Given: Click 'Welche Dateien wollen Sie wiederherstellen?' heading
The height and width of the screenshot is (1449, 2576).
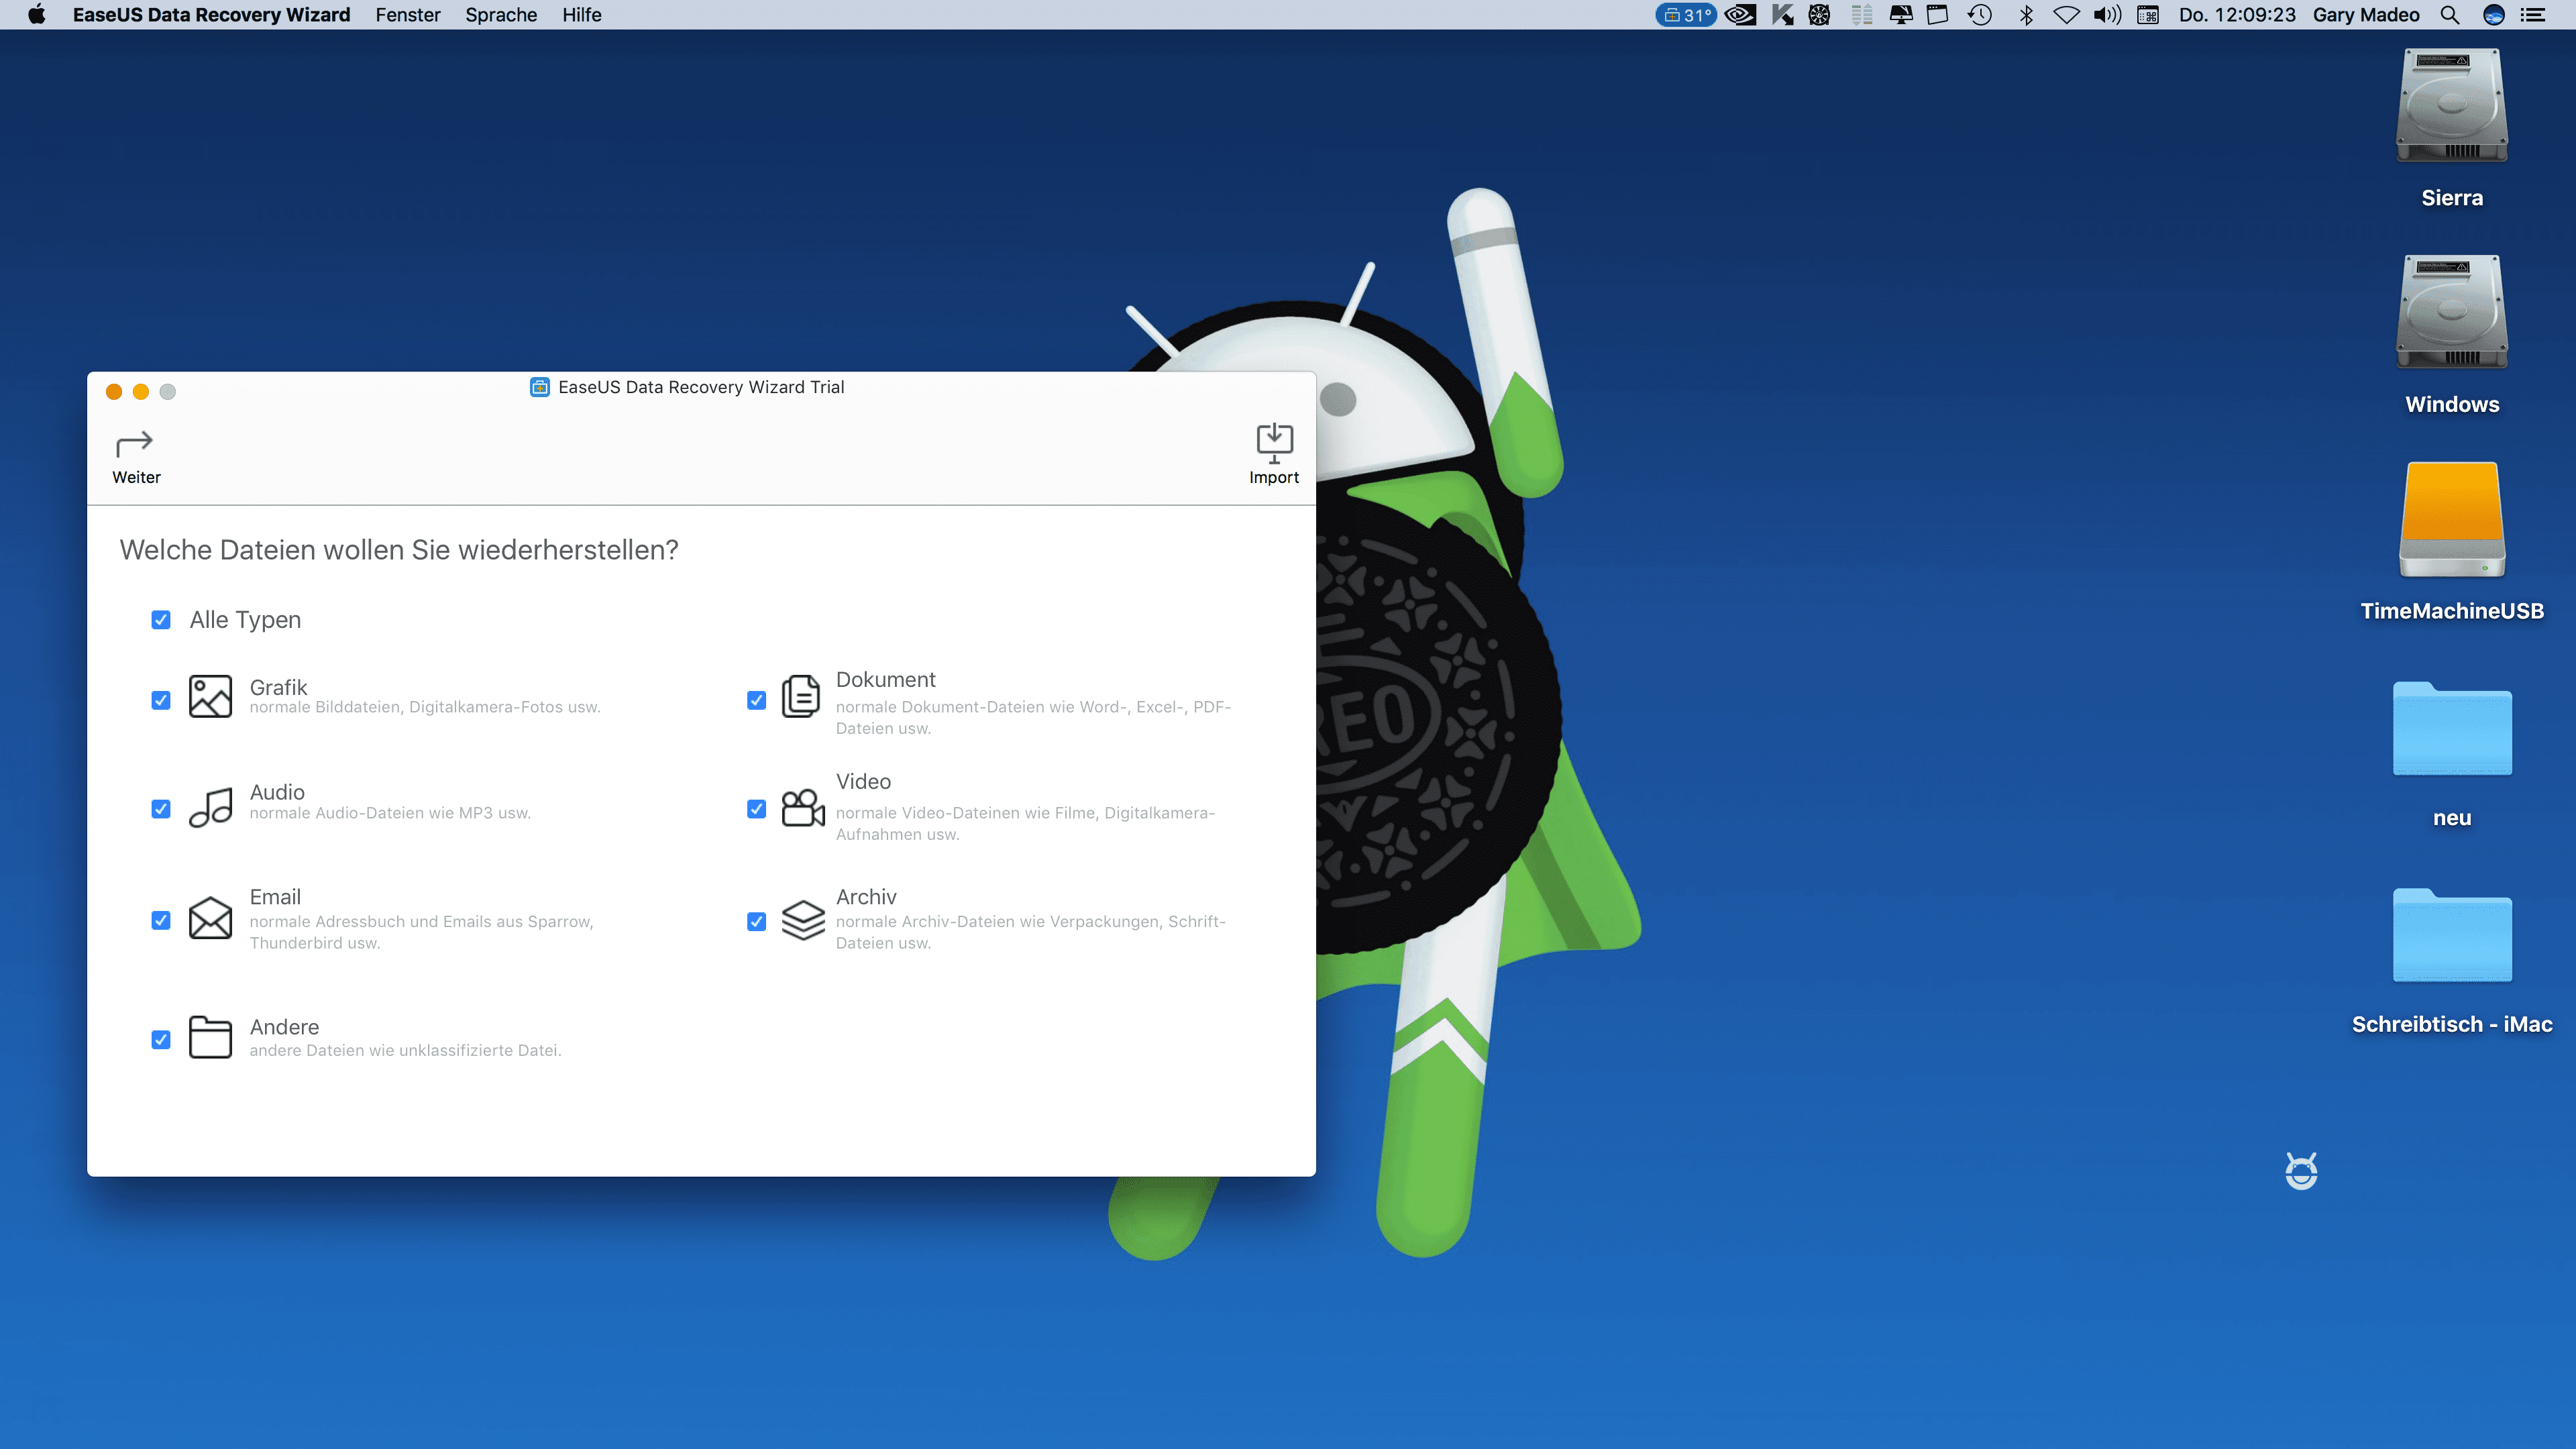Looking at the screenshot, I should (399, 550).
